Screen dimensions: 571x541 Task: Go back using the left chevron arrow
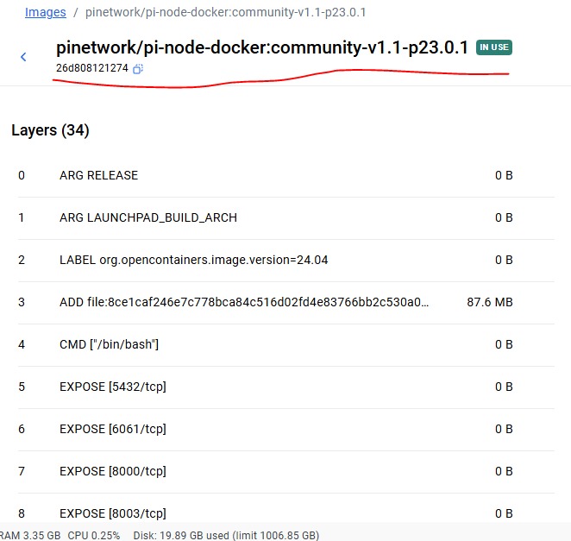pos(23,57)
